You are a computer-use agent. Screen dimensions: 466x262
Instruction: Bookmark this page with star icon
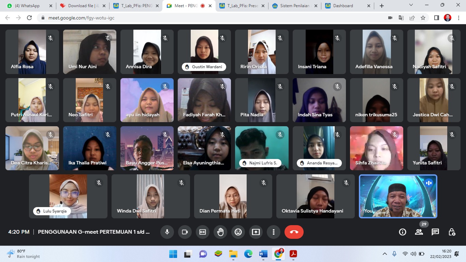point(423,18)
